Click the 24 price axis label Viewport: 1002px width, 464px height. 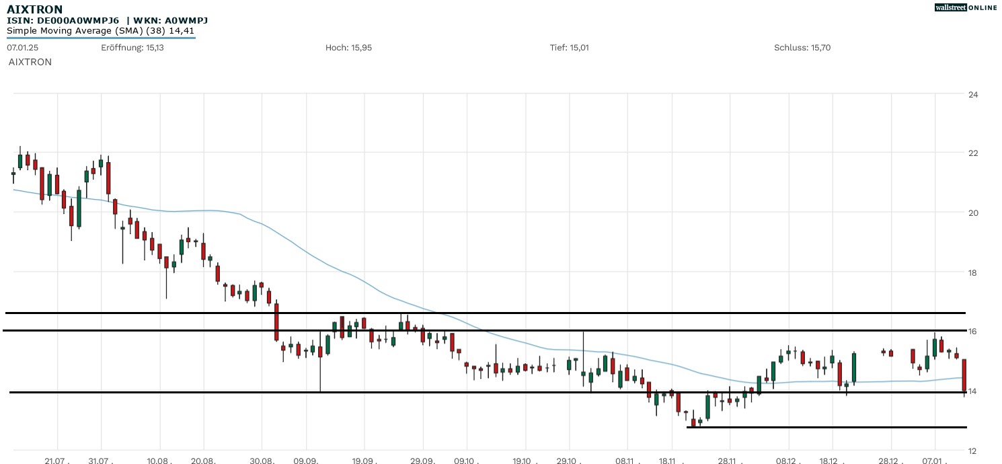coord(972,95)
